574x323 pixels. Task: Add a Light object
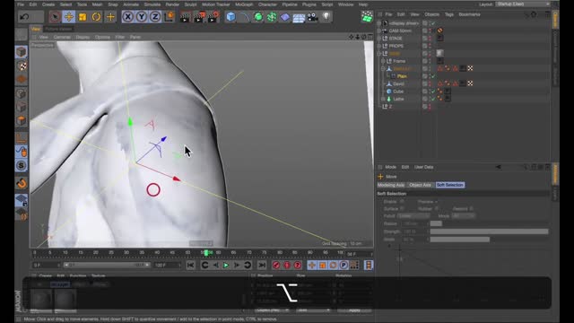click(x=326, y=16)
